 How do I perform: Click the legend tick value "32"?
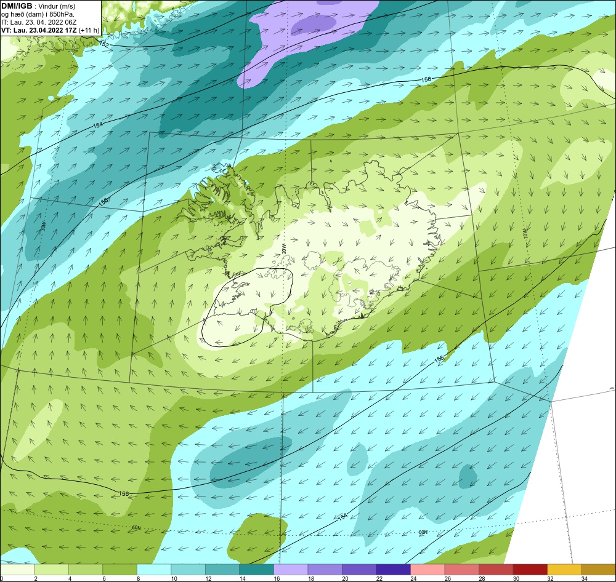click(x=550, y=578)
